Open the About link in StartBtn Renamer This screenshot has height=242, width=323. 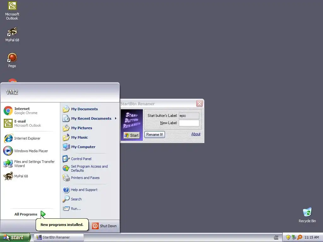pyautogui.click(x=196, y=134)
